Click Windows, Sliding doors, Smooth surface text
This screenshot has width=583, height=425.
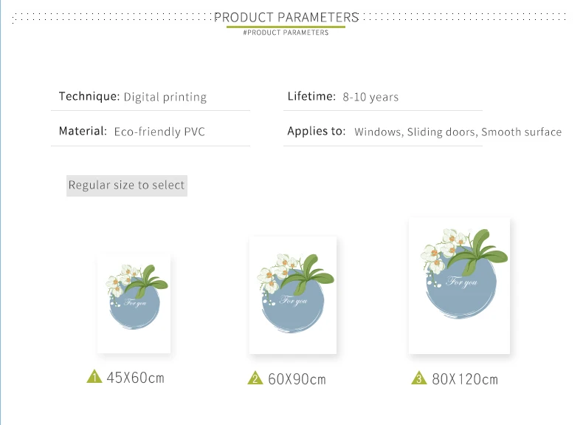click(x=458, y=132)
